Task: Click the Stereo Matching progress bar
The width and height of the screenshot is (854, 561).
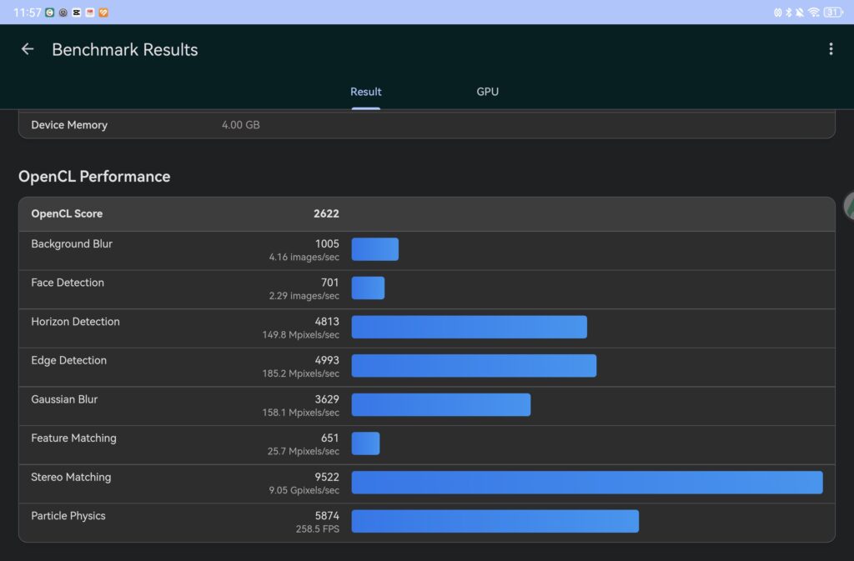Action: point(587,483)
